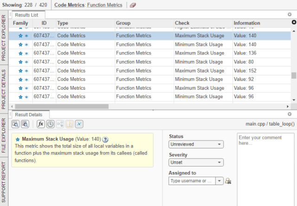Click the fx function icon in Result Details
297x206 pixels.
tap(41, 124)
